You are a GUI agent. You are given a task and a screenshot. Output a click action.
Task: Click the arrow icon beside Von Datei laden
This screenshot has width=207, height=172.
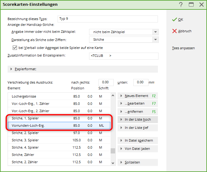tap(121, 149)
